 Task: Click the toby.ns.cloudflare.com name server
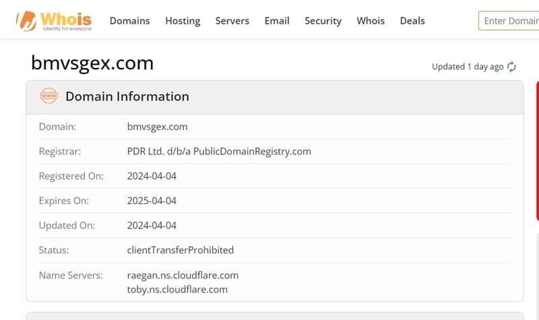coord(177,290)
